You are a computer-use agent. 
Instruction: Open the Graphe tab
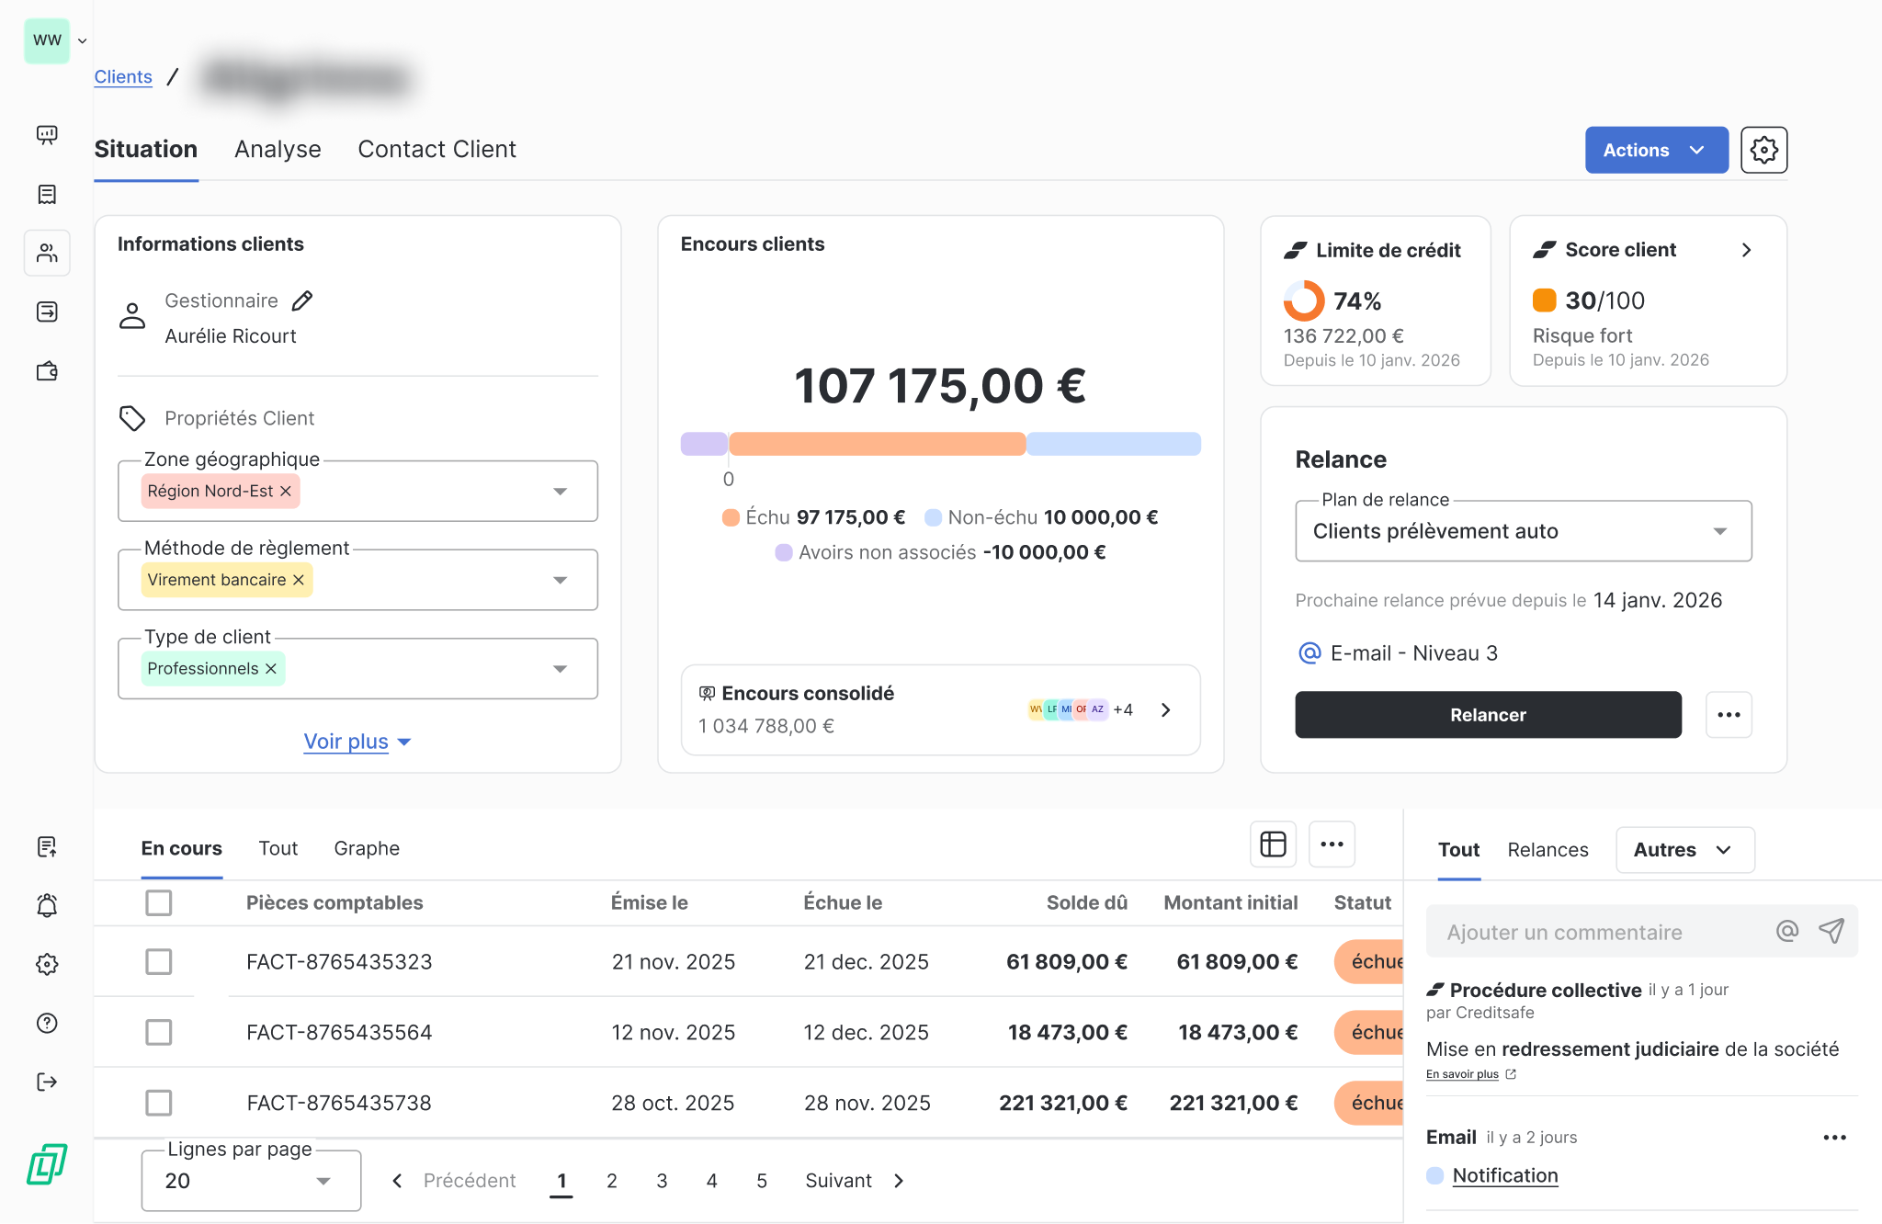point(367,848)
